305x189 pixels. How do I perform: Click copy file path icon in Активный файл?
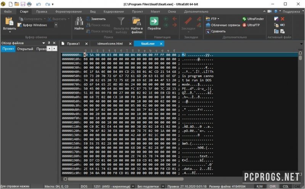click(276, 25)
